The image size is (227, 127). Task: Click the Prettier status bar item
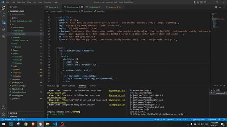(x=212, y=120)
